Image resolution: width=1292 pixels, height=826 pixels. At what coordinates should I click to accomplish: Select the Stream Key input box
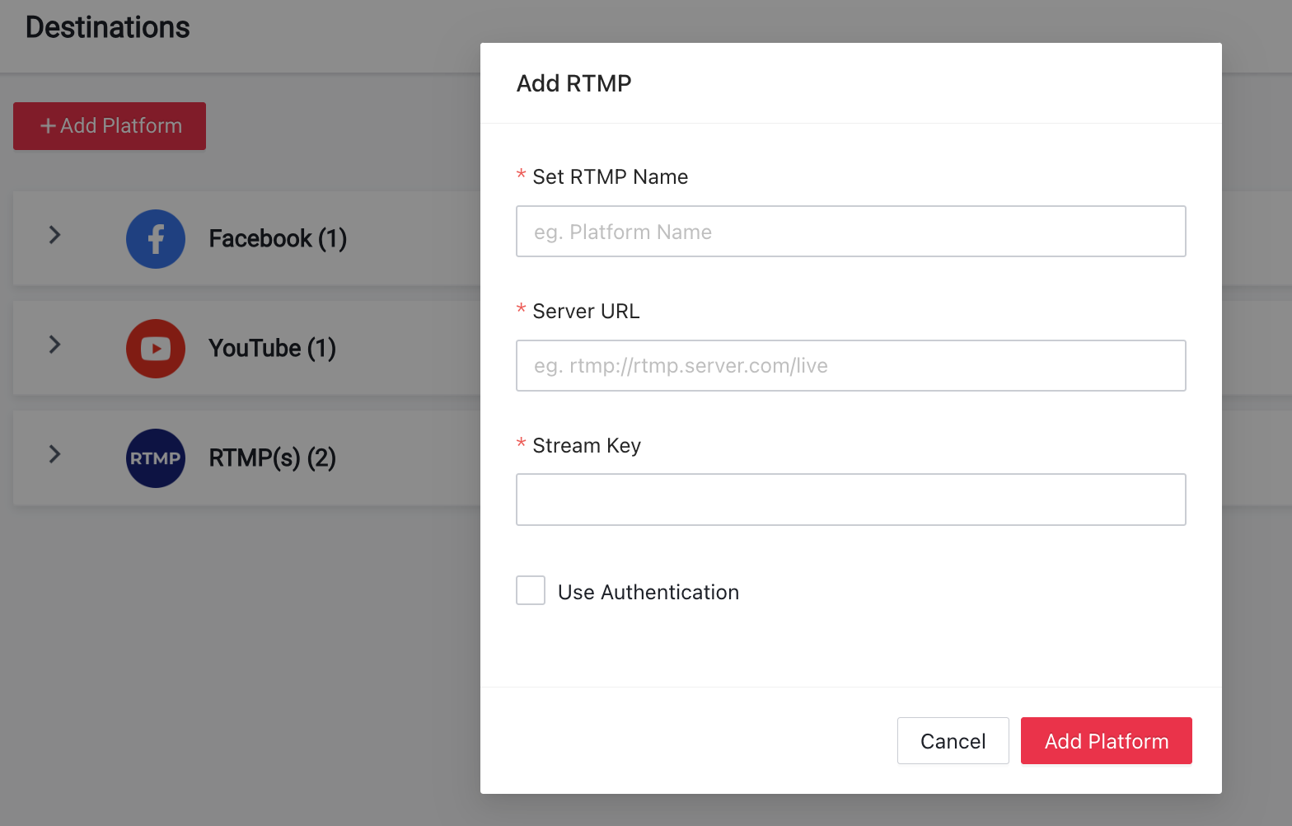pyautogui.click(x=851, y=500)
